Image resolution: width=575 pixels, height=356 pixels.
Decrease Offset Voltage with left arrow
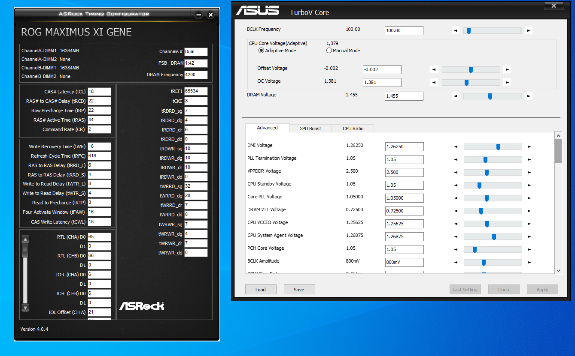click(434, 69)
